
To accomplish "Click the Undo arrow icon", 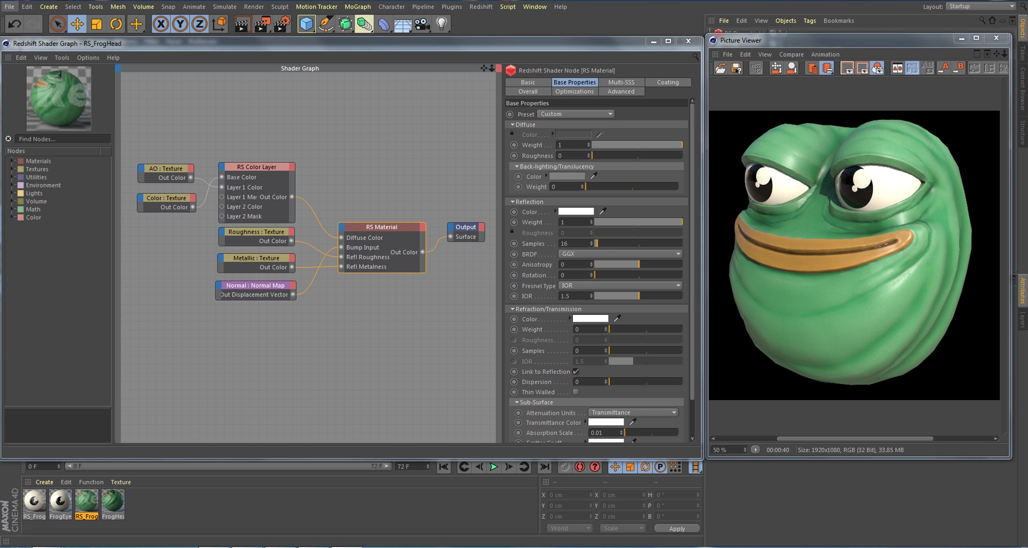I will (14, 24).
